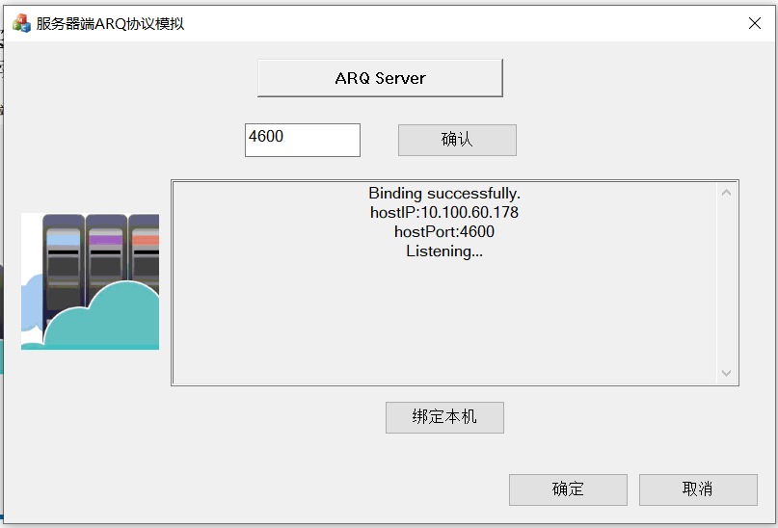Viewport: 778px width, 528px height.
Task: Click the server cloud image
Action: click(90, 281)
